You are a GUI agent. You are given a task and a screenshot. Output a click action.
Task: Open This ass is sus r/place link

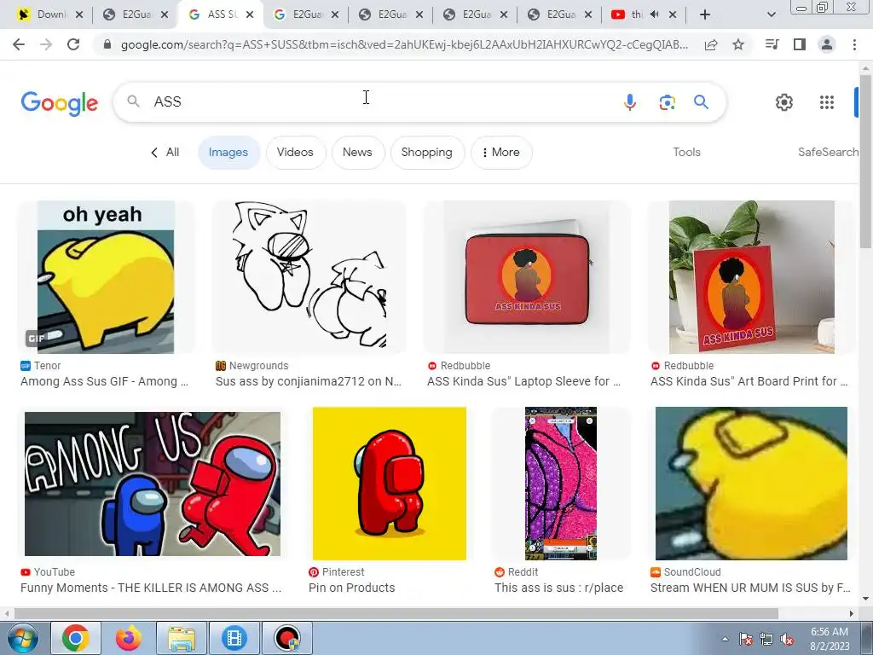pos(559,588)
